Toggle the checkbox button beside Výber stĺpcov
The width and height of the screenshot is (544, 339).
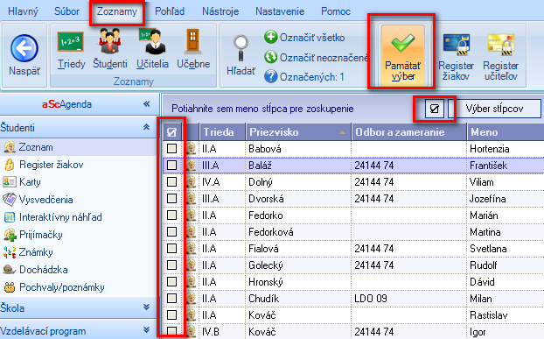coord(435,109)
